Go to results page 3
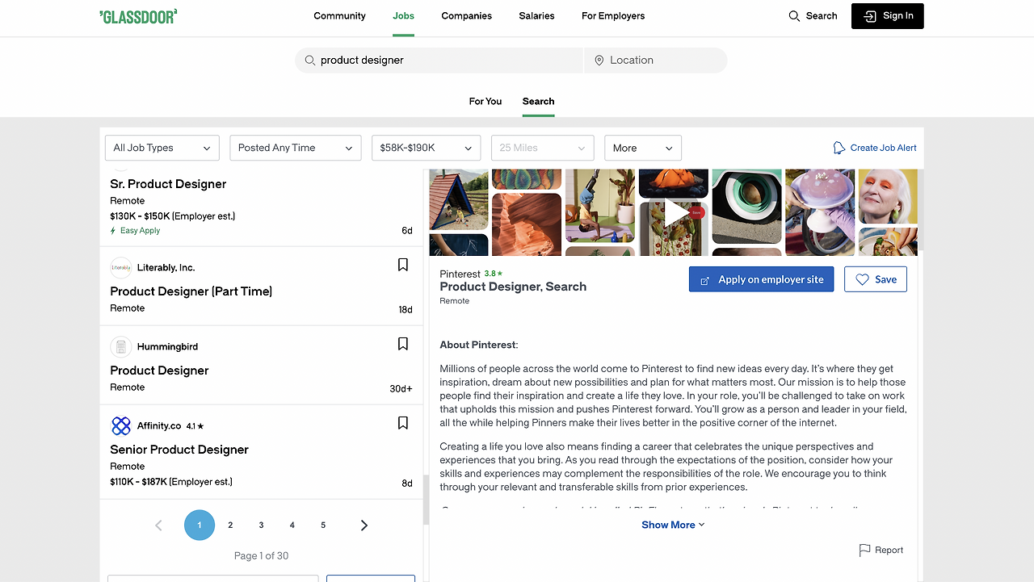 click(261, 525)
